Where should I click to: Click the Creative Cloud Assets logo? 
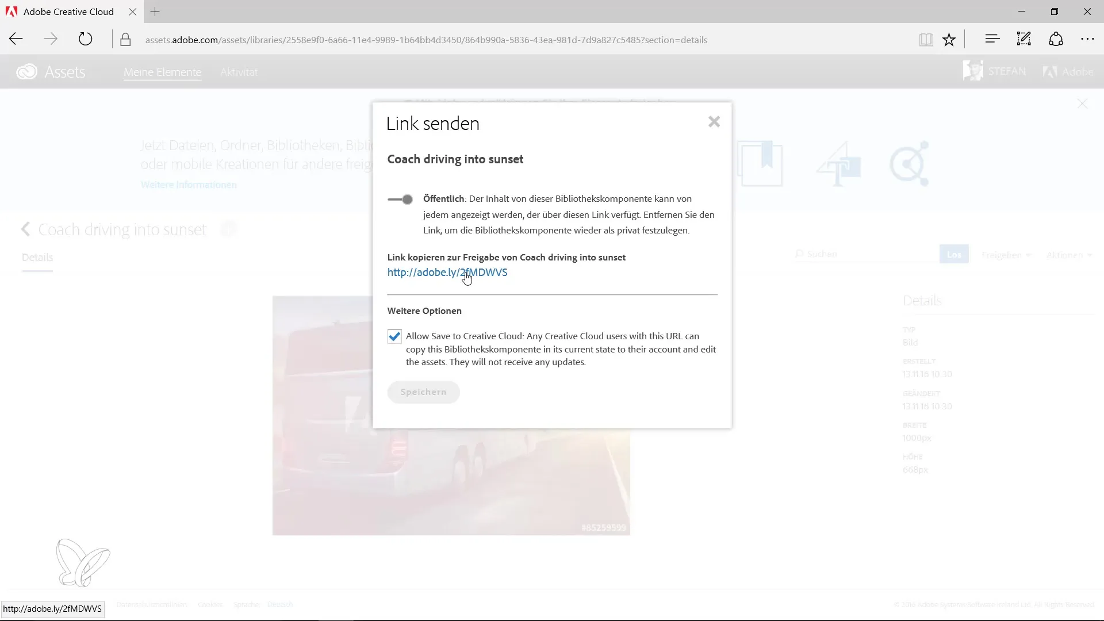click(x=51, y=72)
